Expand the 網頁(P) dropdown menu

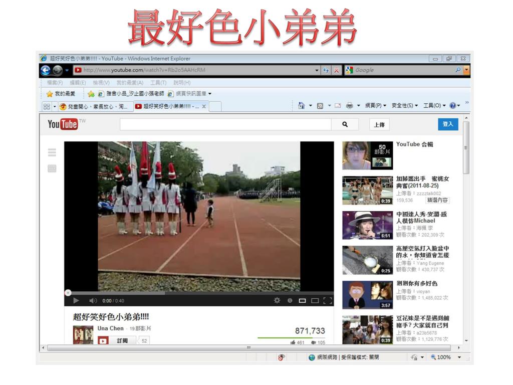pyautogui.click(x=376, y=105)
